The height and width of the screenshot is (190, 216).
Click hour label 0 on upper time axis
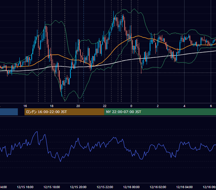131,106
